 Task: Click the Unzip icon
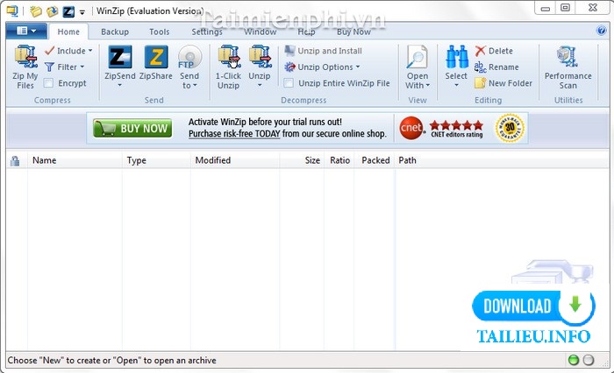tap(260, 57)
